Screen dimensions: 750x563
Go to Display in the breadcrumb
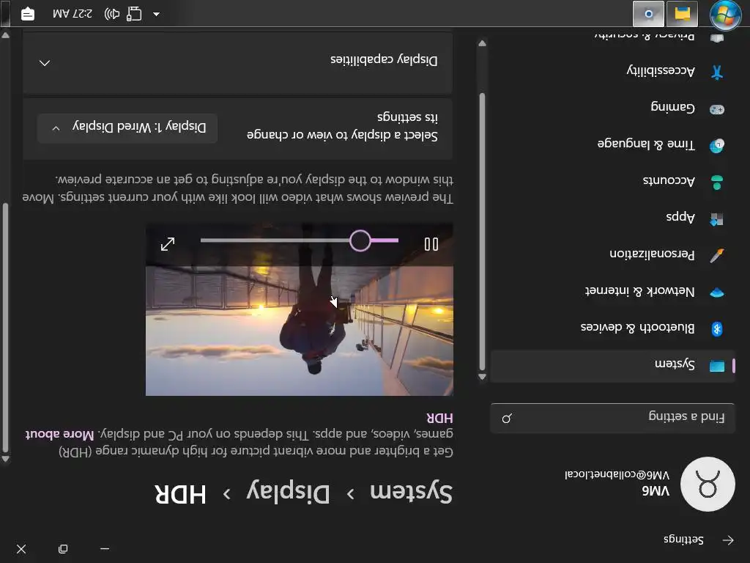coord(289,492)
